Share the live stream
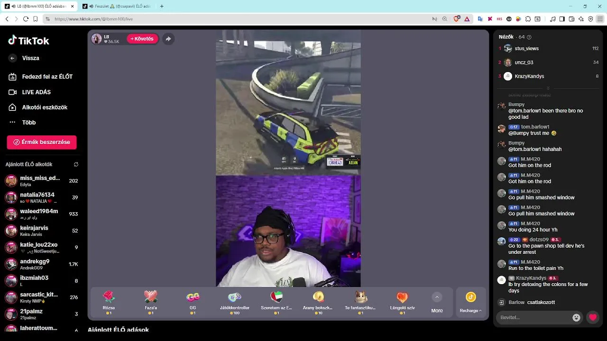 pyautogui.click(x=168, y=39)
